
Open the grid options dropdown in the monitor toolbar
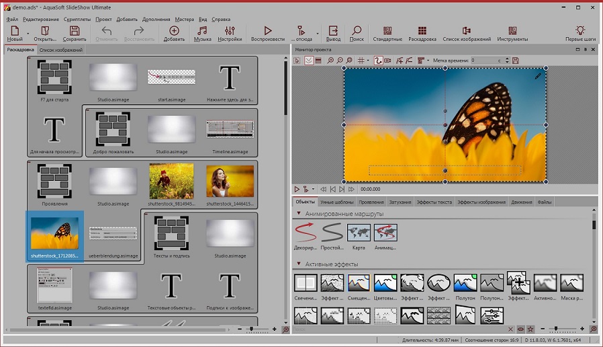tap(368, 61)
